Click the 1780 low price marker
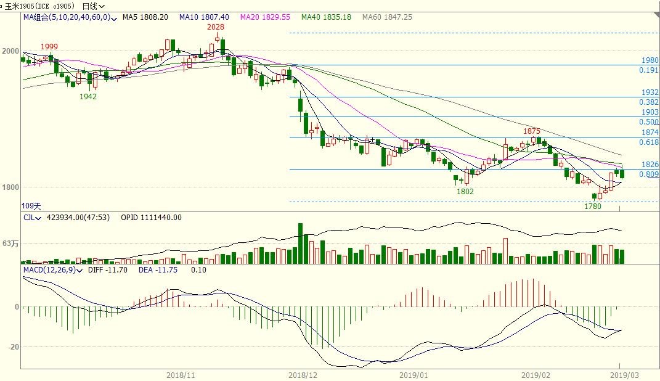660x381 pixels. coord(592,207)
